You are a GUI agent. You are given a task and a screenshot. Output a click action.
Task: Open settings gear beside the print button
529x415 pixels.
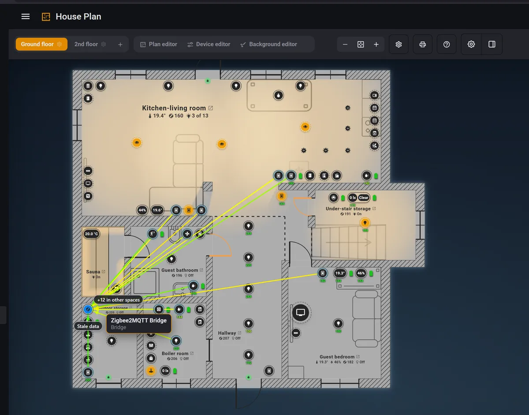(399, 45)
